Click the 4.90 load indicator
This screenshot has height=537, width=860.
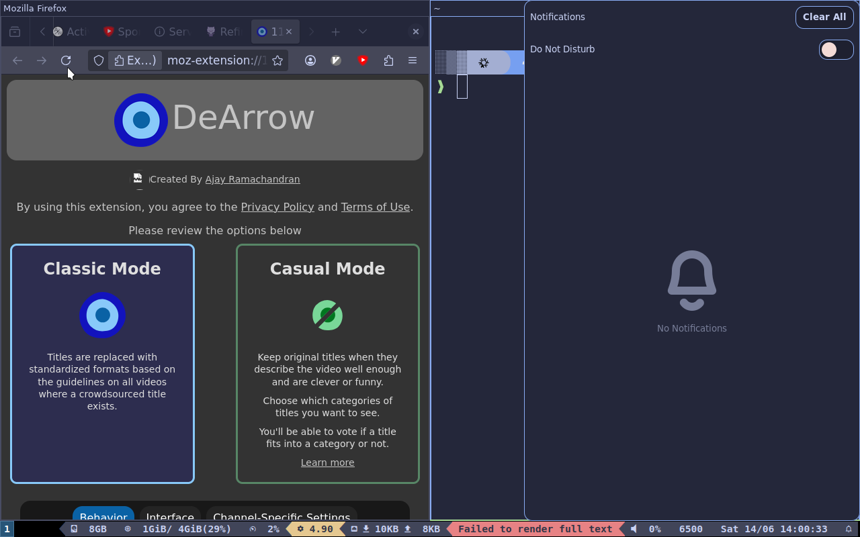(x=315, y=529)
